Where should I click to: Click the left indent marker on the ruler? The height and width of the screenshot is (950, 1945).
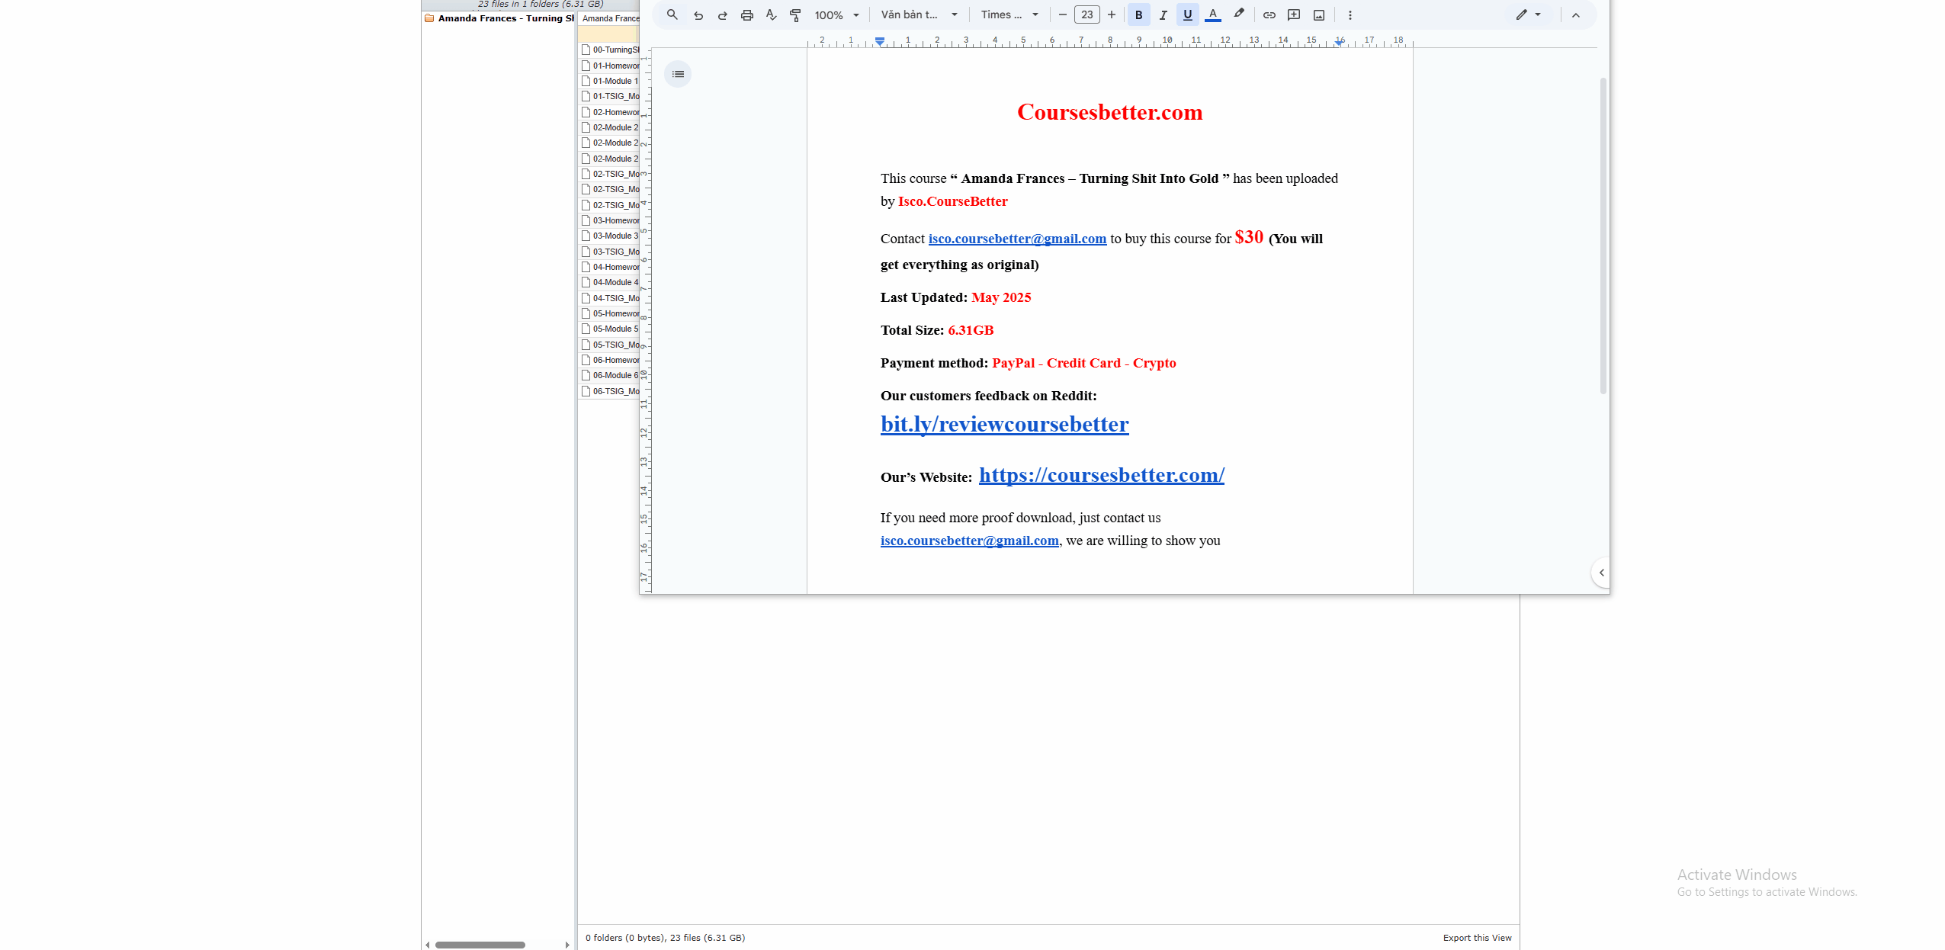tap(880, 41)
